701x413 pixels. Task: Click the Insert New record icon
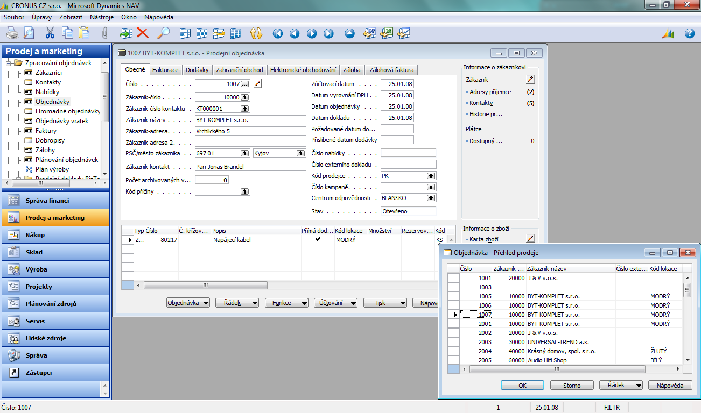click(126, 33)
